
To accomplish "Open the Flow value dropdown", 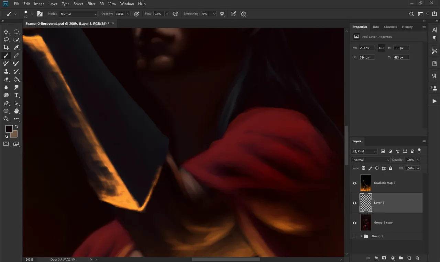I will click(x=167, y=14).
